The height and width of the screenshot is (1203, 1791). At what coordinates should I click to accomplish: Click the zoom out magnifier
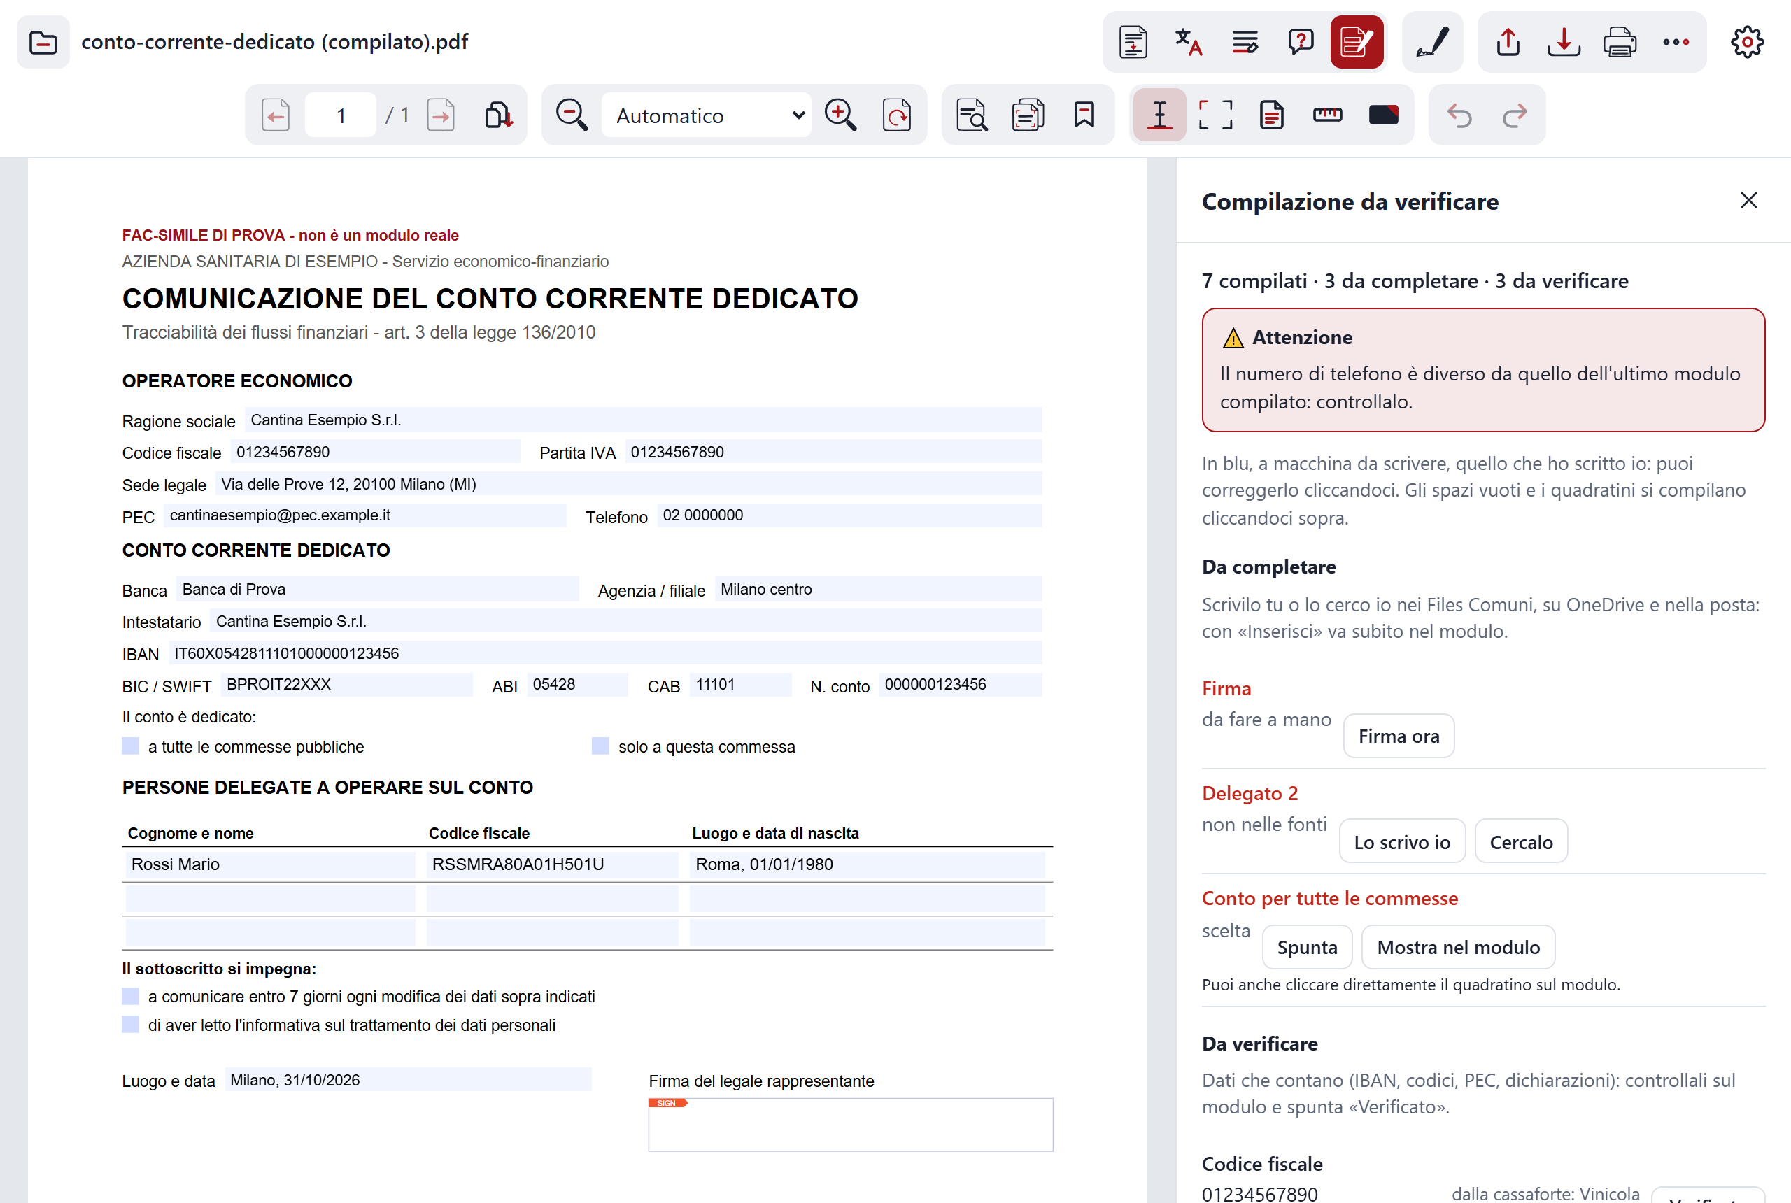572,116
